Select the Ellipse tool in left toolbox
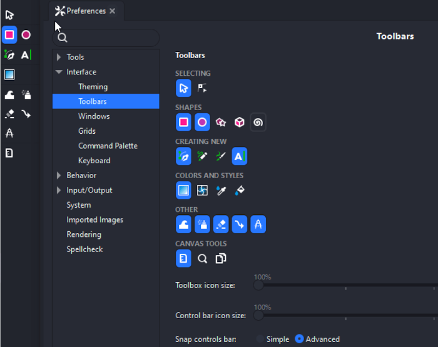Screen dimensions: 438x347 26,35
